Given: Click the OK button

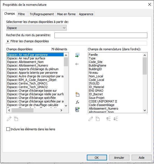Looking at the screenshot, I should pos(97,158).
